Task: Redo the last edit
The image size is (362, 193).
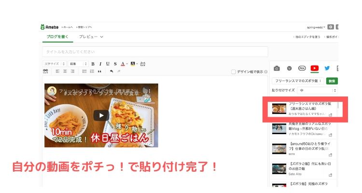Action: click(119, 71)
